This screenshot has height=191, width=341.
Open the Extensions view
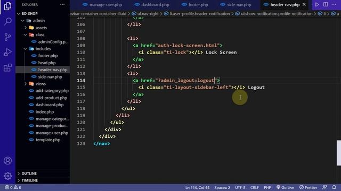tap(7, 67)
